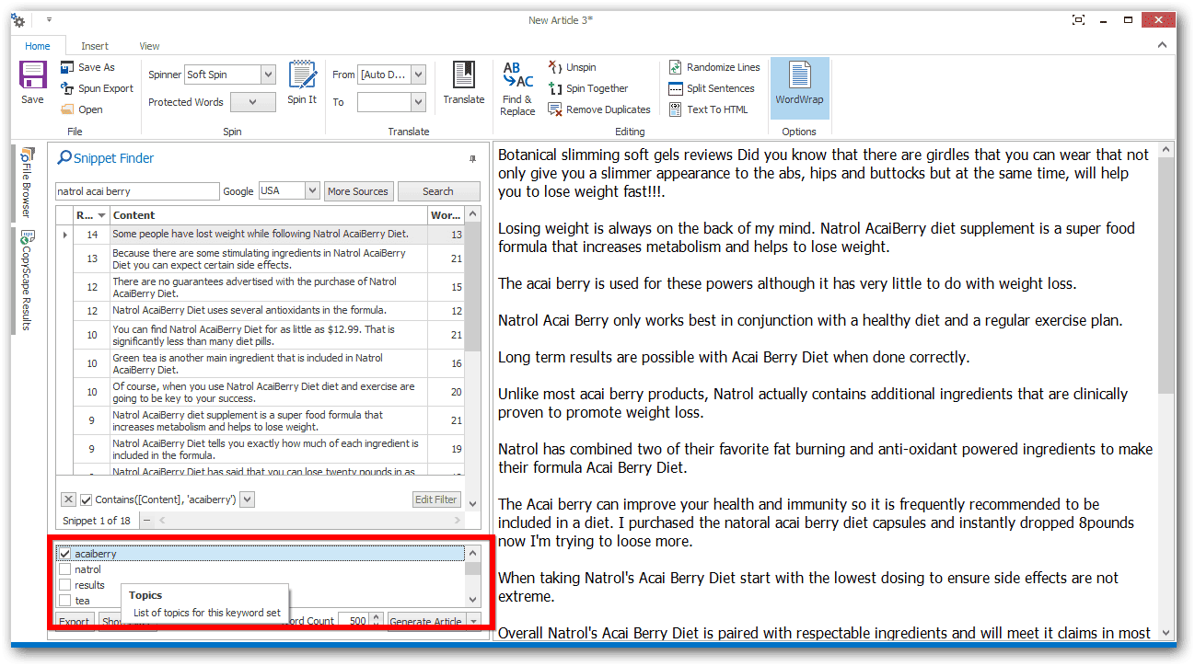The width and height of the screenshot is (1195, 666).
Task: Toggle the Contains acaiberry filter checkbox
Action: coord(87,499)
